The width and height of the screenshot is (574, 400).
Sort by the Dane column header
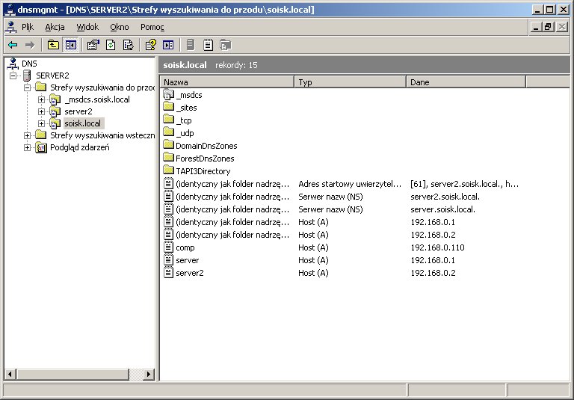click(x=466, y=82)
